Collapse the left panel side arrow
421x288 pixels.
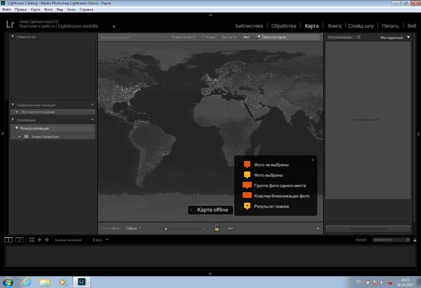pyautogui.click(x=2, y=134)
